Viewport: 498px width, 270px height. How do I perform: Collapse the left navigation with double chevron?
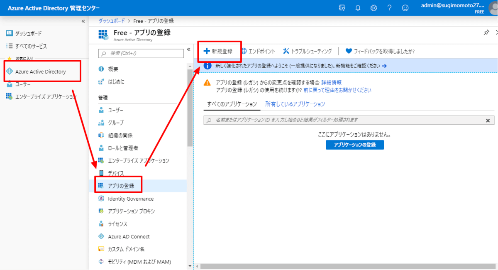coord(83,21)
